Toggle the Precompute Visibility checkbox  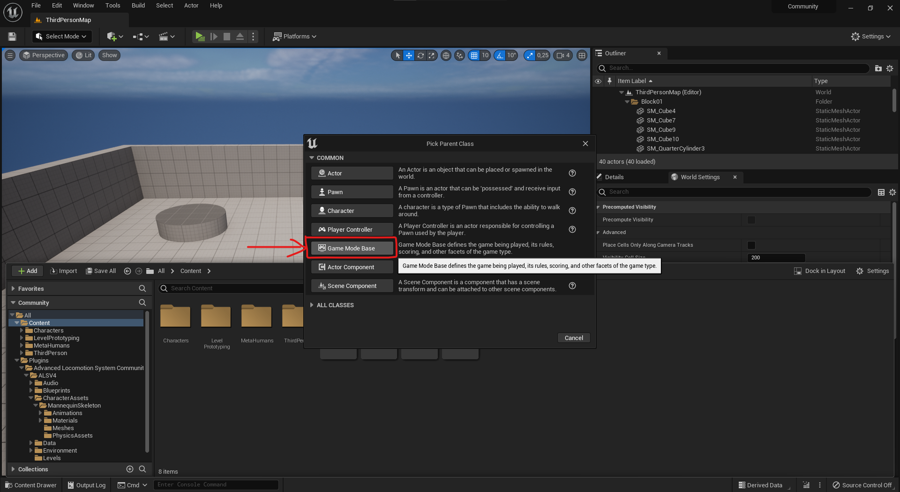click(751, 220)
